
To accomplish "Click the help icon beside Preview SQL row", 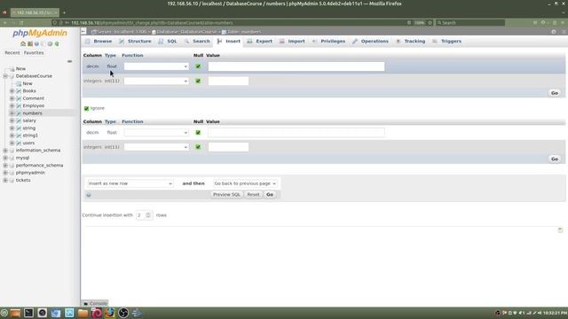I will click(x=89, y=195).
